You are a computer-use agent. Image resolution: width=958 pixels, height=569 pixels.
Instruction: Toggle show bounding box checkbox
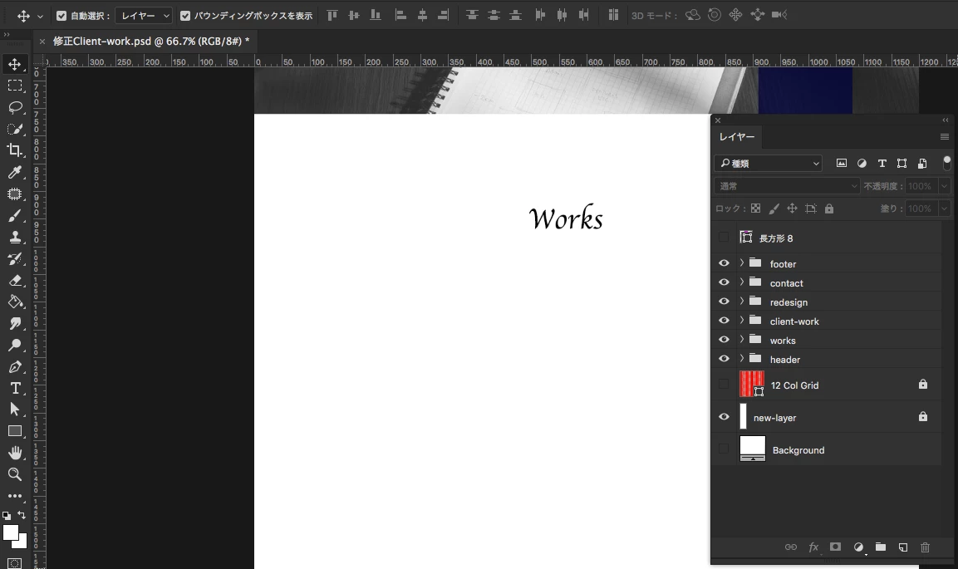pos(185,16)
